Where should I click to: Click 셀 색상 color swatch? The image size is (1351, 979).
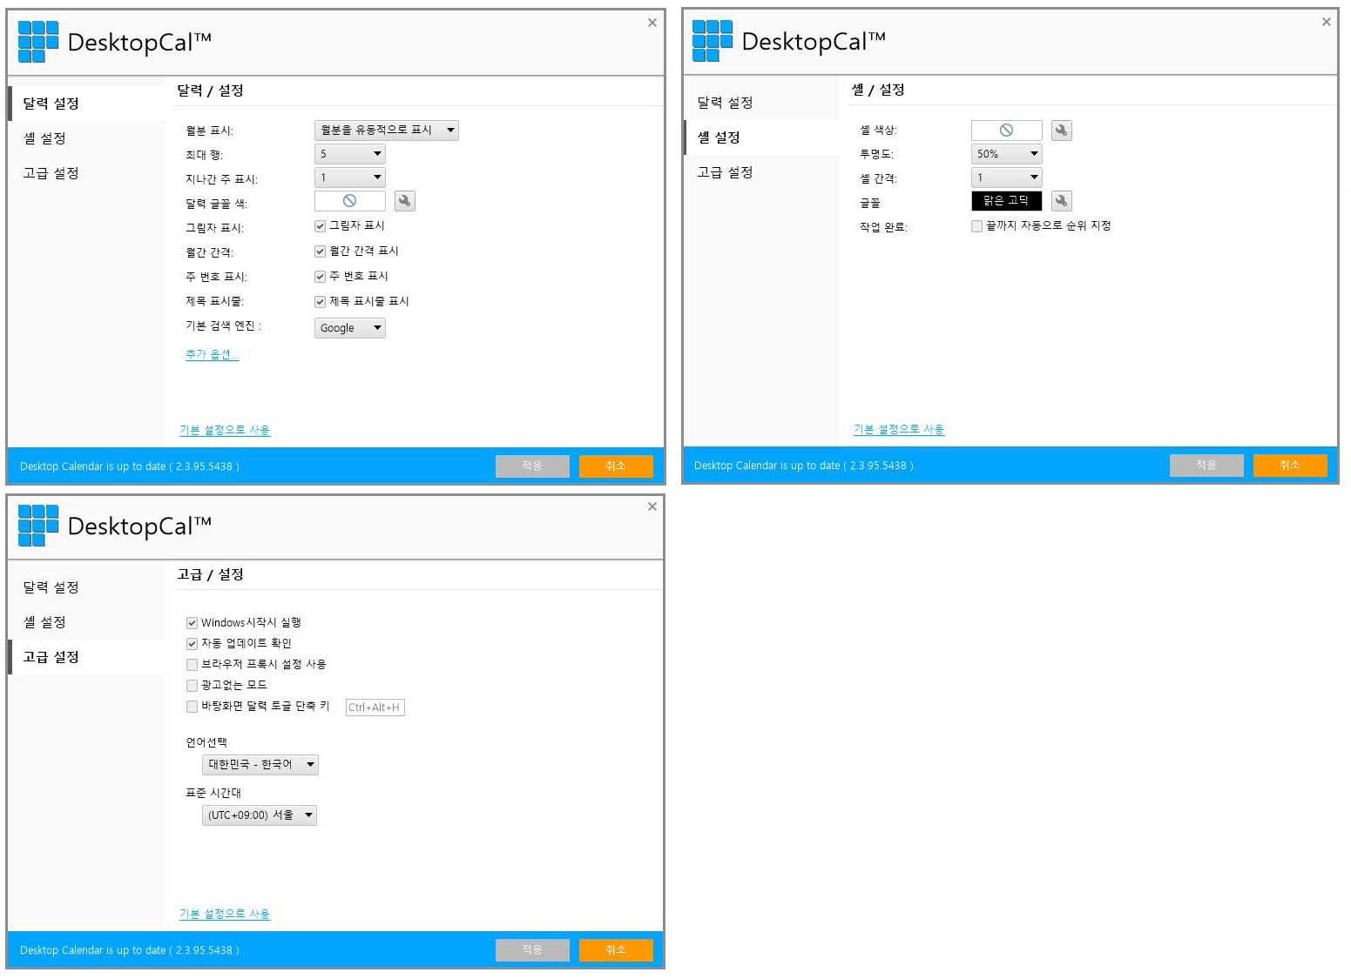click(1006, 131)
